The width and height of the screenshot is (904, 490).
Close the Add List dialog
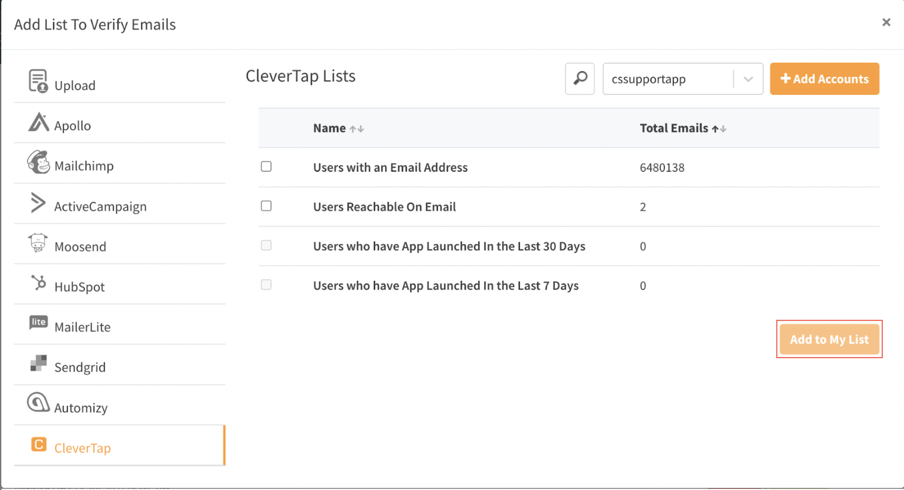886,23
